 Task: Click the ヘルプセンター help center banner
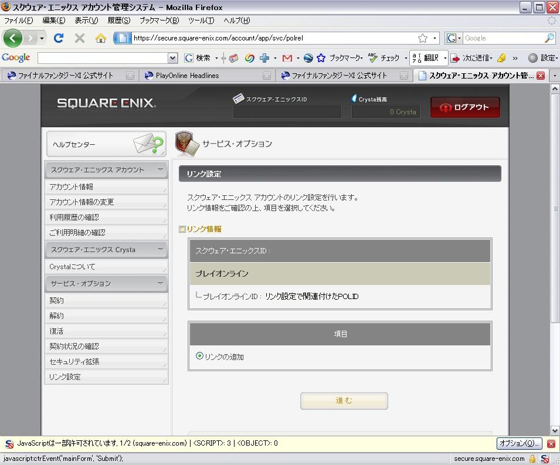(106, 144)
